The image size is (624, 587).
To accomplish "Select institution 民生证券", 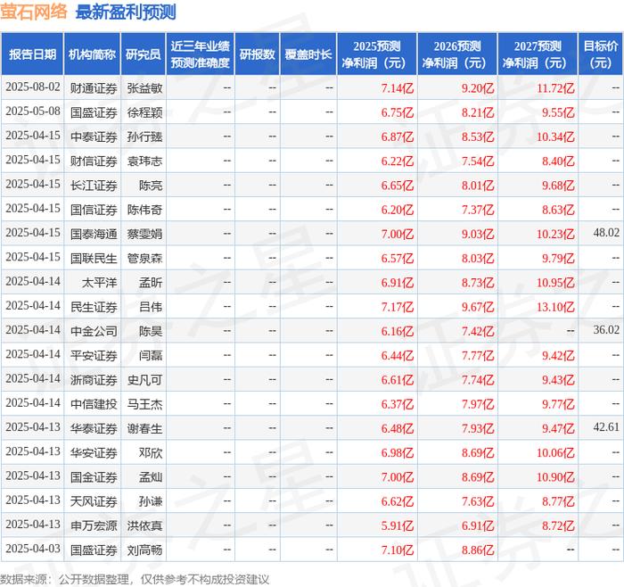I will 94,307.
